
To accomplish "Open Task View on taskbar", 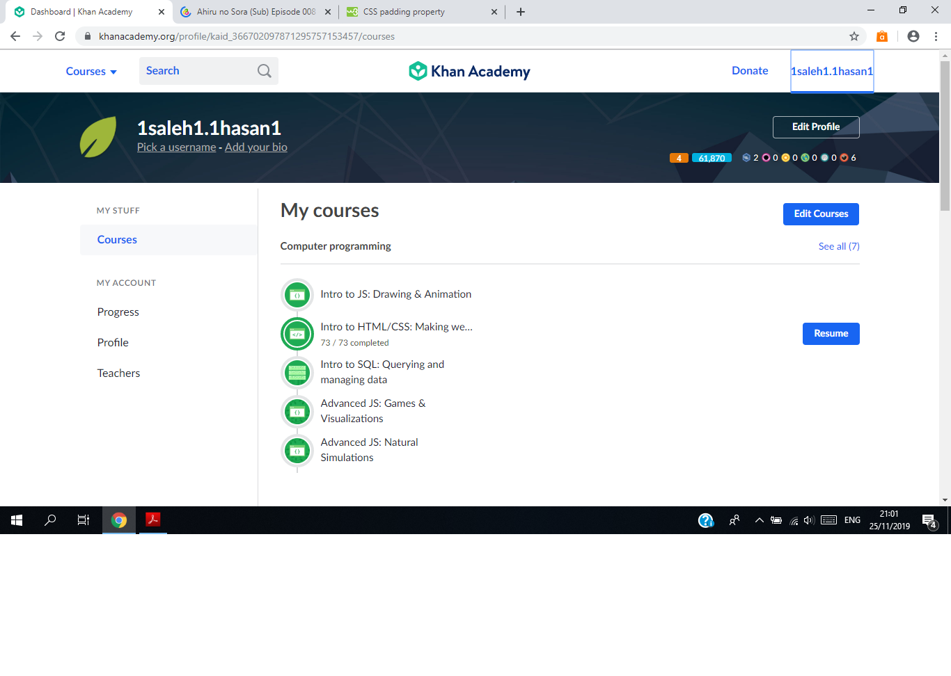I will 84,520.
